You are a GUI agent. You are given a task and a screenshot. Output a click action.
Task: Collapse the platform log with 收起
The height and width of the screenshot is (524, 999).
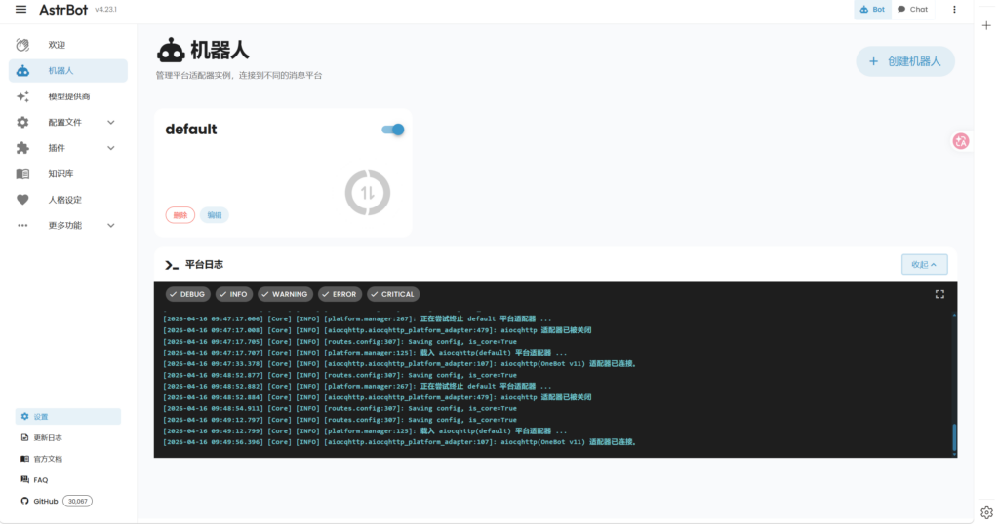point(924,264)
